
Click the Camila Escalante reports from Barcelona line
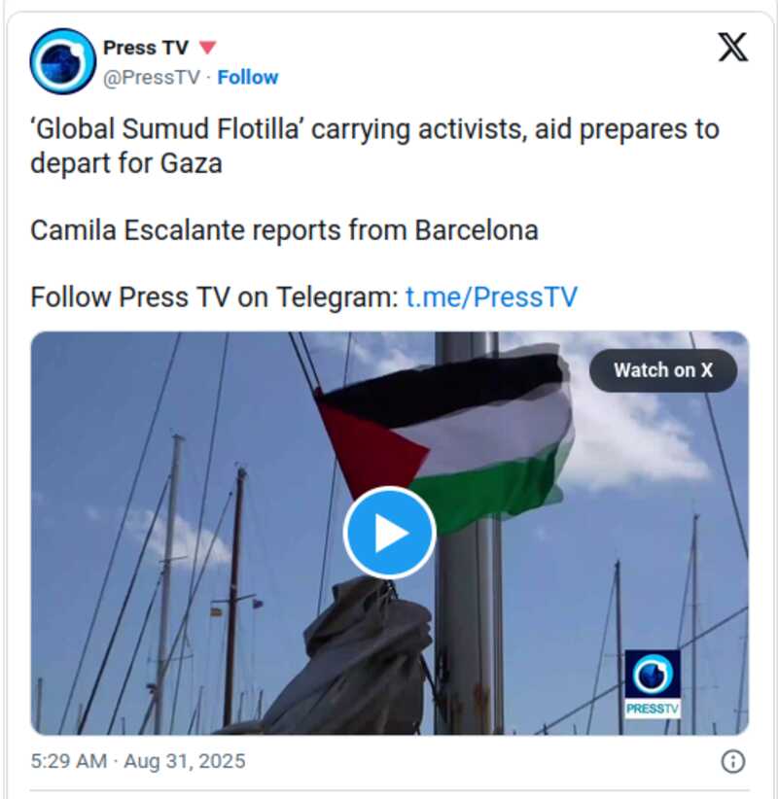(285, 230)
